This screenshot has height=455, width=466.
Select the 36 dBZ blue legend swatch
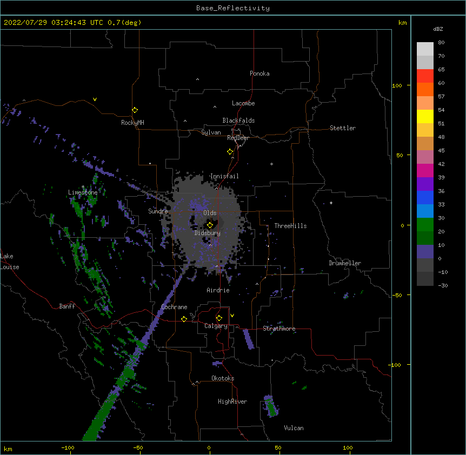pyautogui.click(x=425, y=197)
